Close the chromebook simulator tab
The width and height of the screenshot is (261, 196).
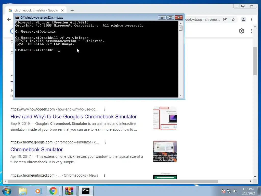point(62,10)
